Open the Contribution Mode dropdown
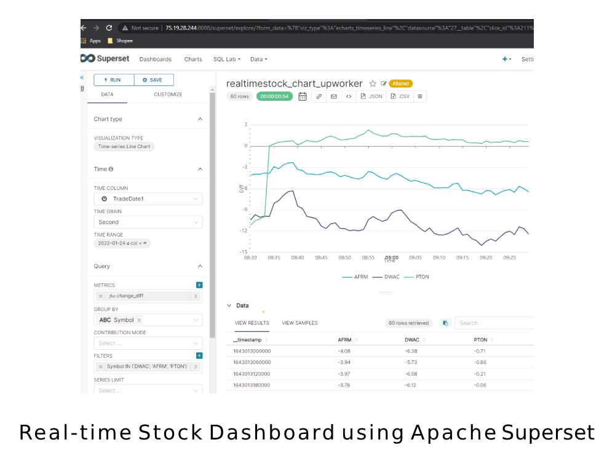Viewport: 615px width, 461px height. click(148, 343)
